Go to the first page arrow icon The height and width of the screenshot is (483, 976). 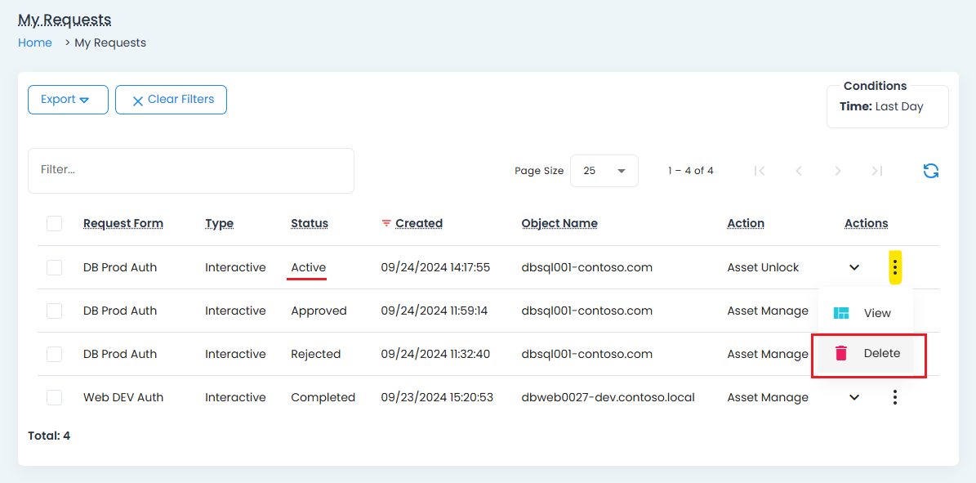(x=760, y=171)
